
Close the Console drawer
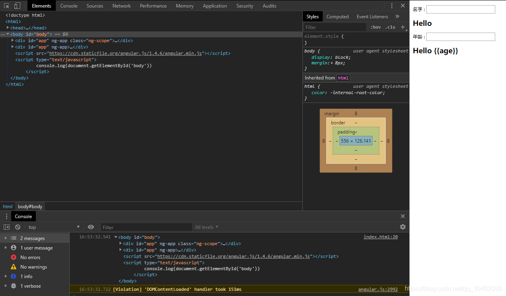(403, 216)
